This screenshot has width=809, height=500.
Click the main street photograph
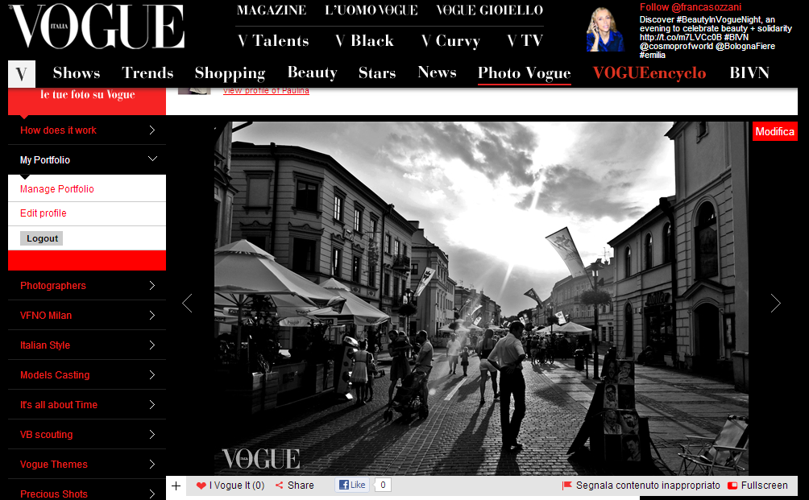(481, 299)
